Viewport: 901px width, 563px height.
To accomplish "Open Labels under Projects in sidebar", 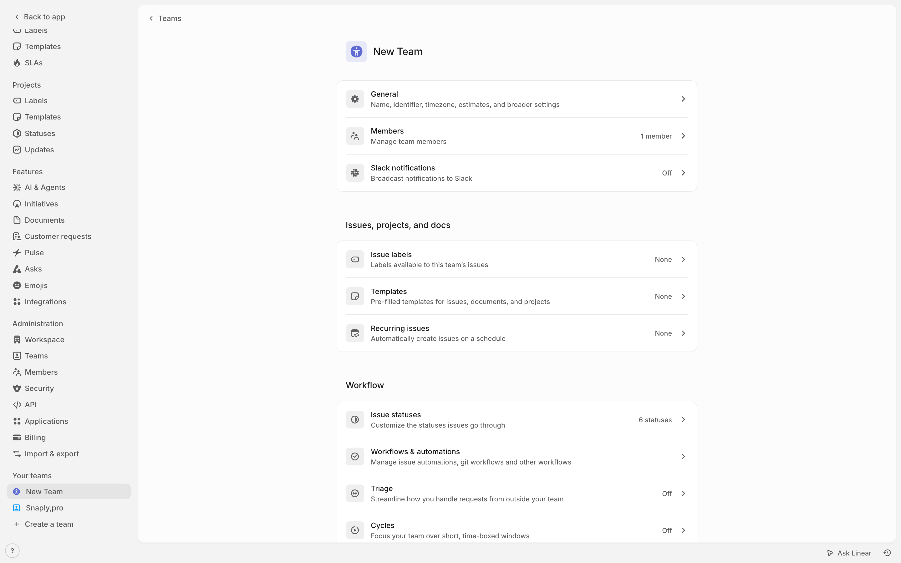I will [x=69, y=100].
